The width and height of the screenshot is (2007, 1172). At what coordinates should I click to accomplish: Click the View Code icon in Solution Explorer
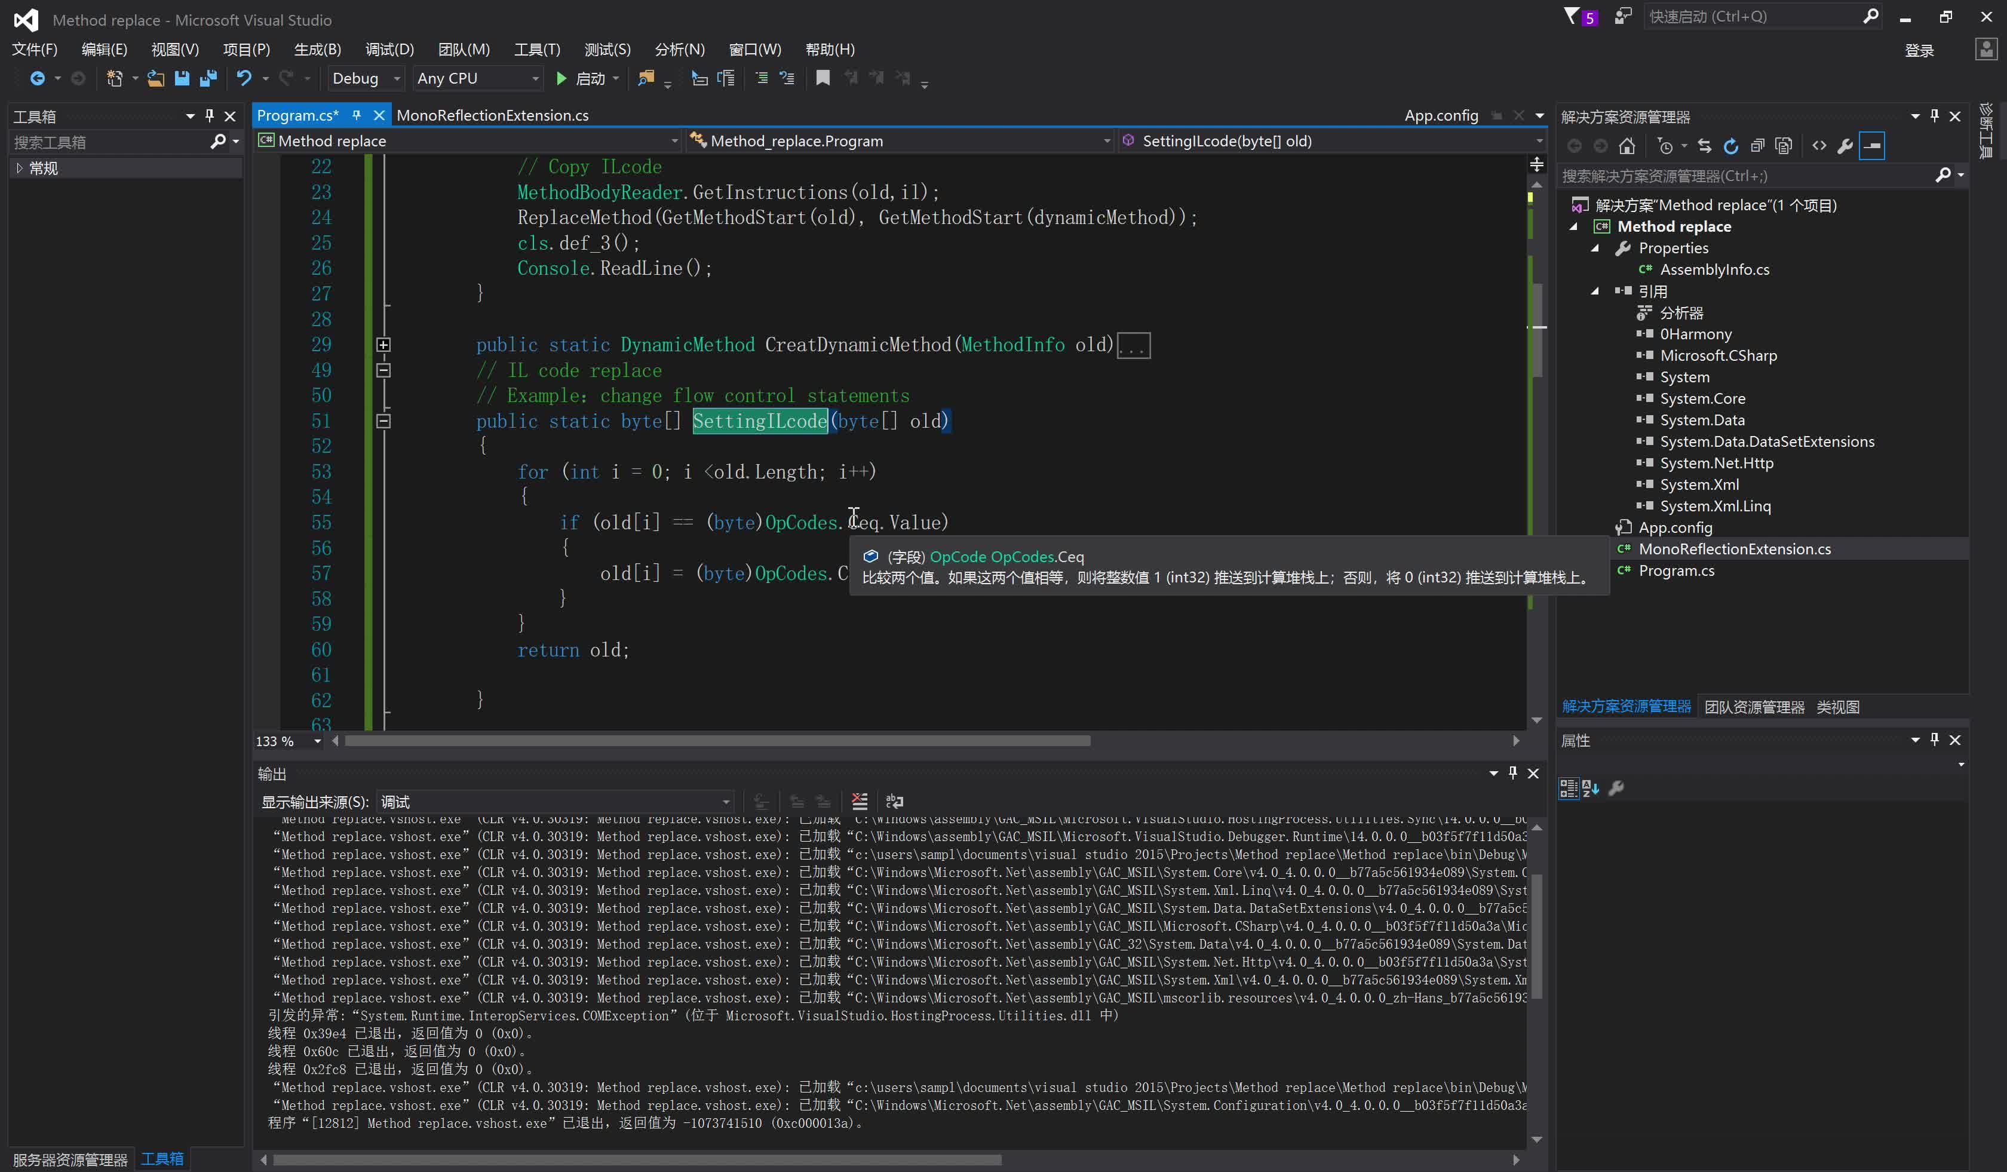click(1819, 146)
